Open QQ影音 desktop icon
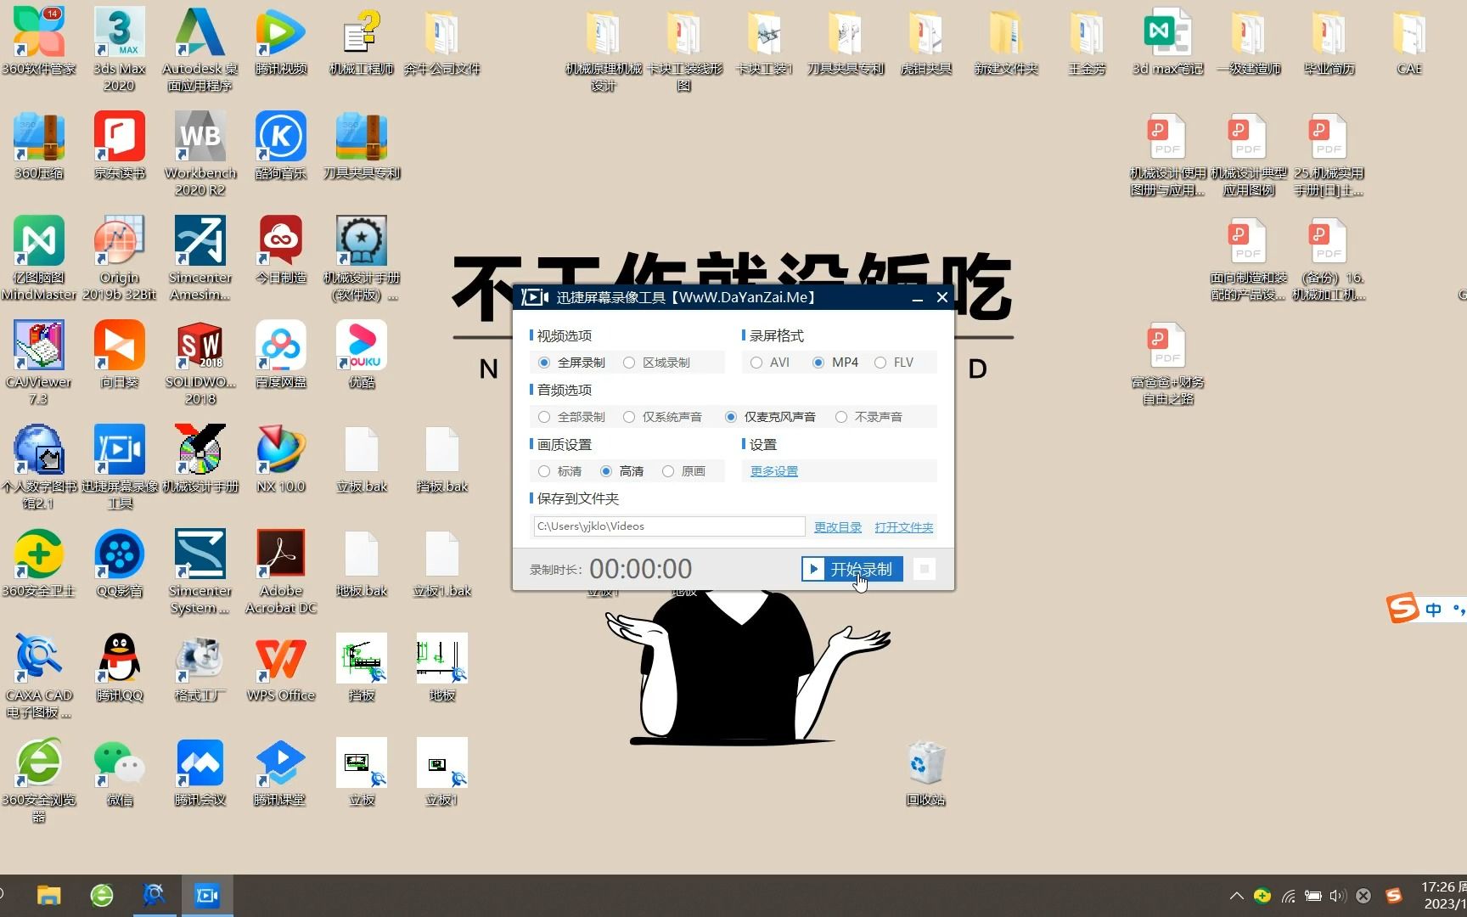 [120, 563]
